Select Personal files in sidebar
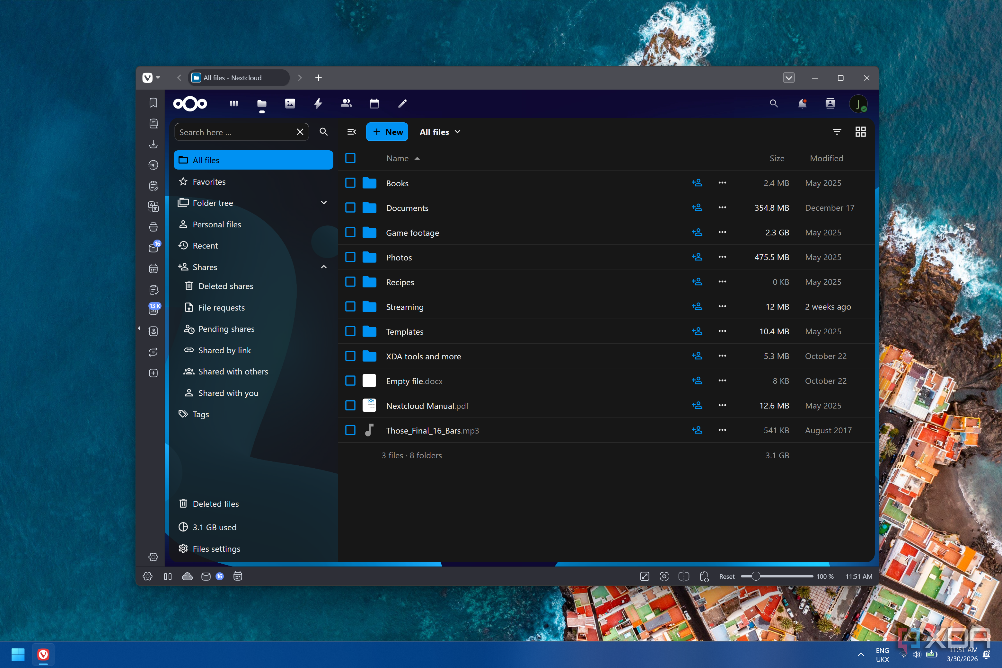1002x668 pixels. click(x=253, y=224)
